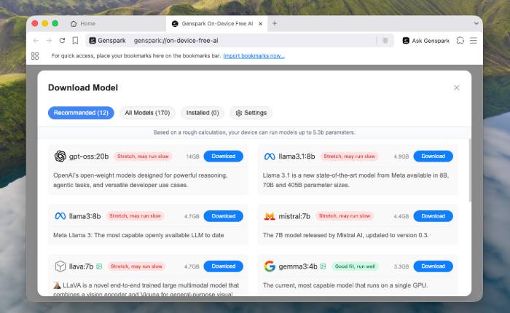
Task: Download the llava:7b model
Action: pyautogui.click(x=224, y=266)
